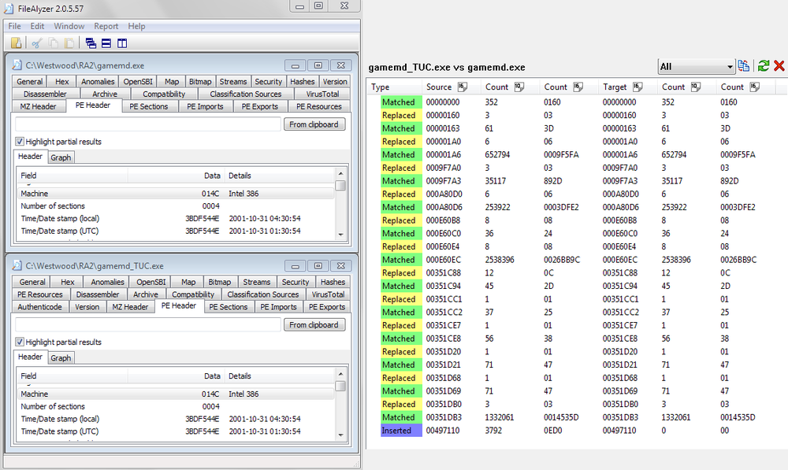Tile windows horizontally via toolbar icon
This screenshot has height=470, width=788.
click(x=106, y=43)
